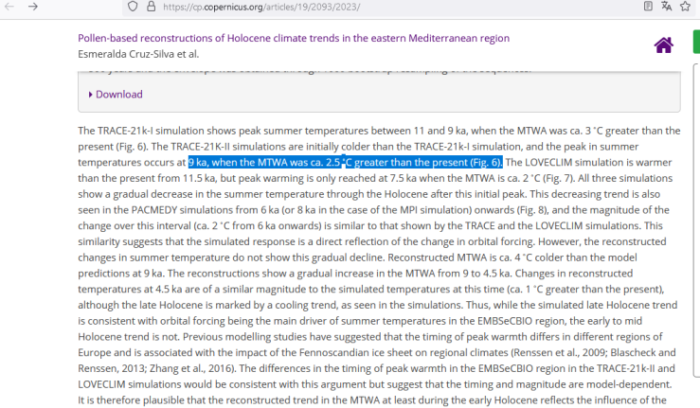Viewport: 700px width, 408px height.
Task: Open the site security padlock icon
Action: click(152, 7)
